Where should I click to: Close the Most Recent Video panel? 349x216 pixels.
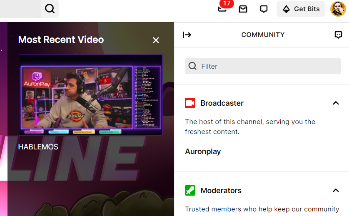156,40
